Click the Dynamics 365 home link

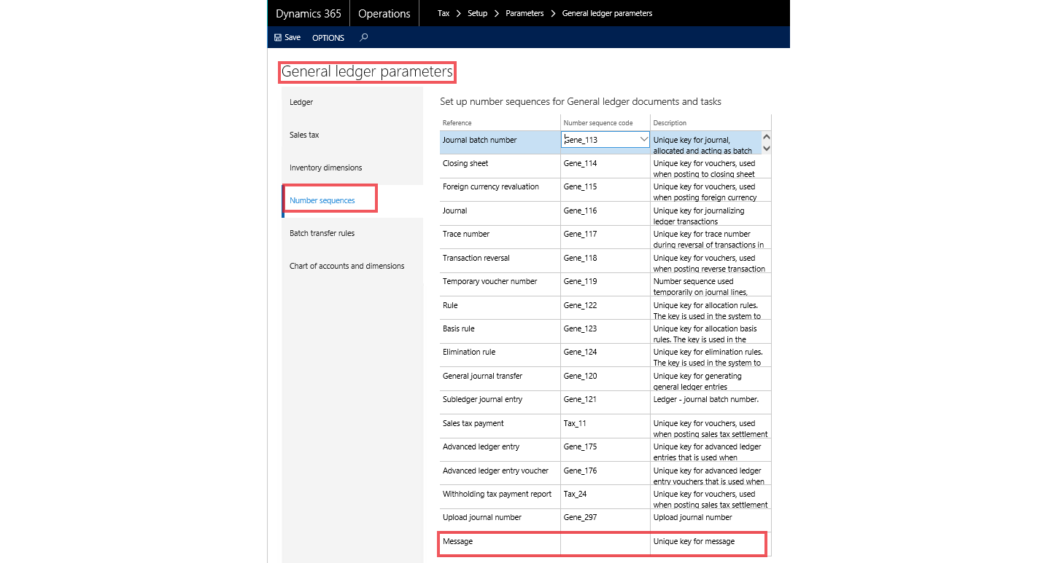coord(309,13)
